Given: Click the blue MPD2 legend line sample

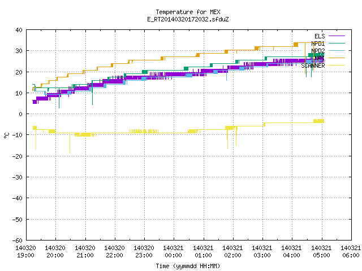Looking at the screenshot, I should click(337, 50).
